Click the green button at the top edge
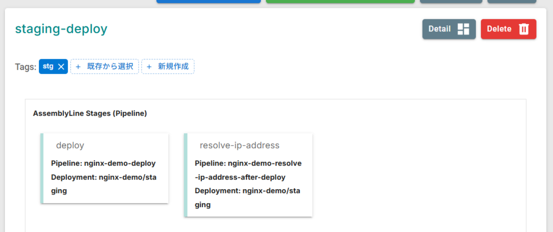Image resolution: width=553 pixels, height=232 pixels. tap(340, 1)
